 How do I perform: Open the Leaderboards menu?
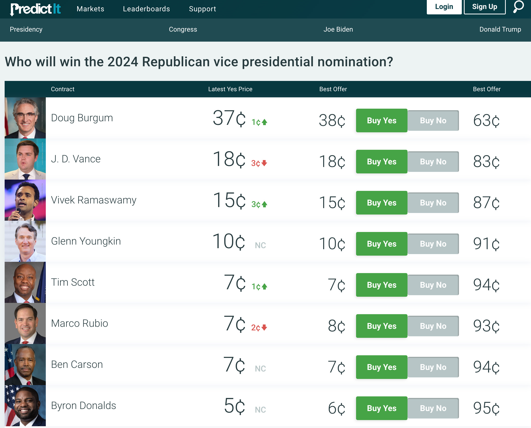tap(146, 9)
